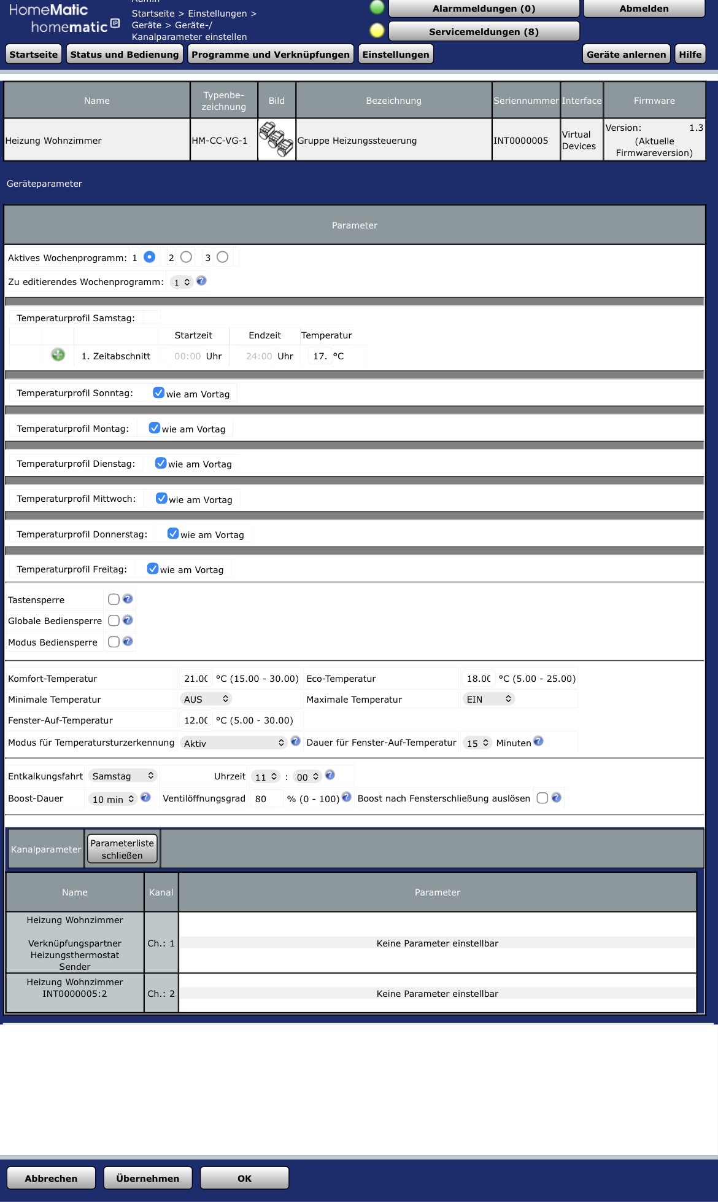
Task: Enable the Modus Bediensperre checkbox
Action: 114,642
